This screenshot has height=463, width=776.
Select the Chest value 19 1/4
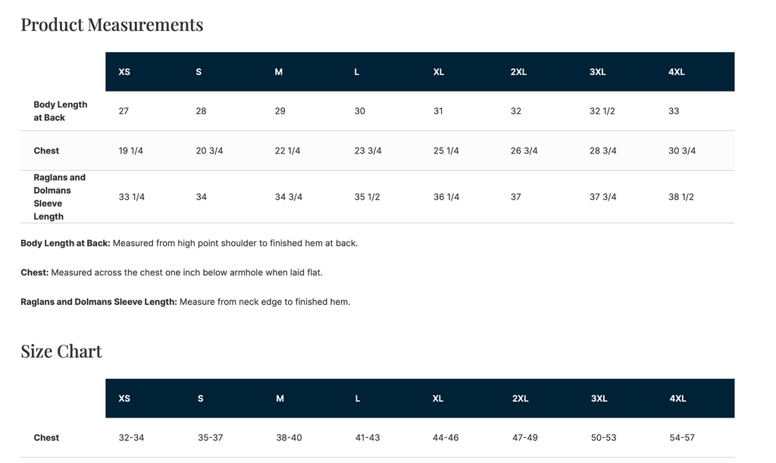[x=130, y=151]
